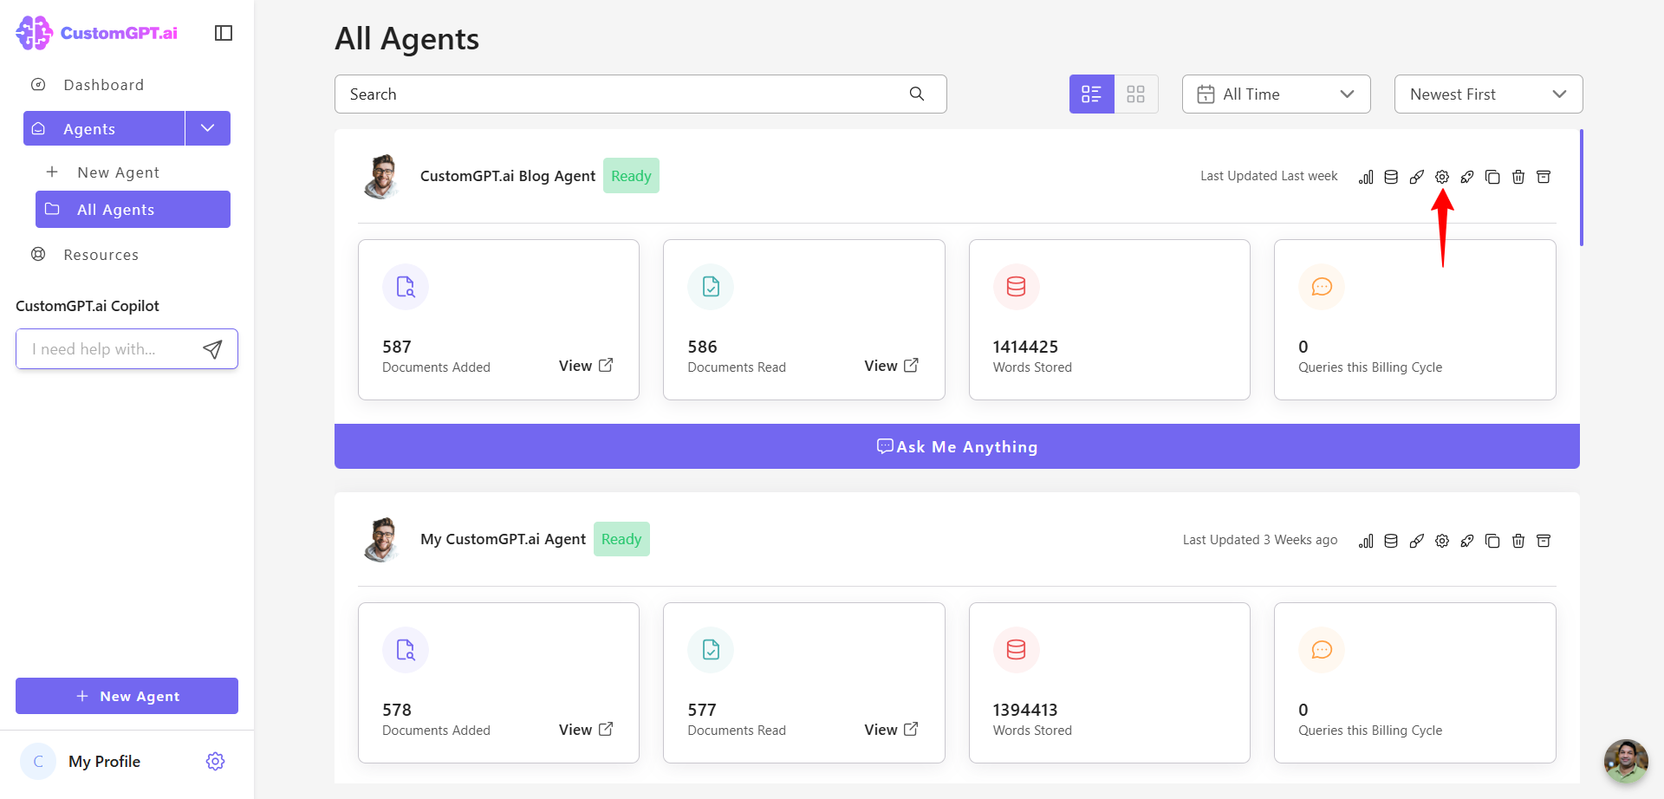The width and height of the screenshot is (1664, 799).
Task: Select All Agents in the sidebar
Action: (133, 210)
